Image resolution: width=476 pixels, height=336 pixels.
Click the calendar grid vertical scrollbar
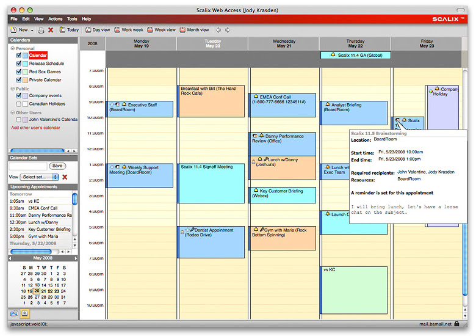pyautogui.click(x=465, y=182)
